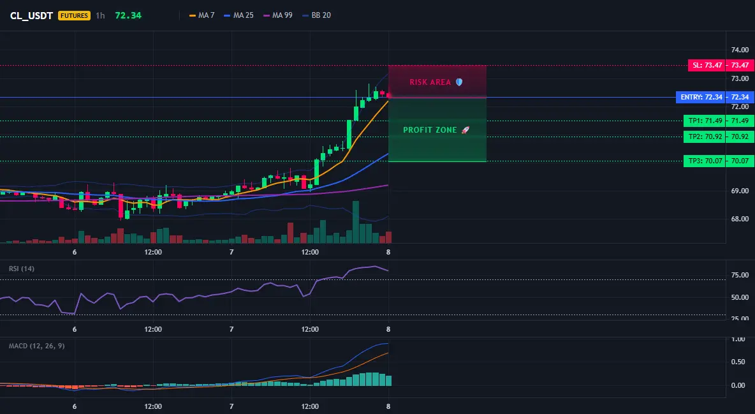The width and height of the screenshot is (755, 414).
Task: Click the TP2: 70.92 target label
Action: point(705,137)
